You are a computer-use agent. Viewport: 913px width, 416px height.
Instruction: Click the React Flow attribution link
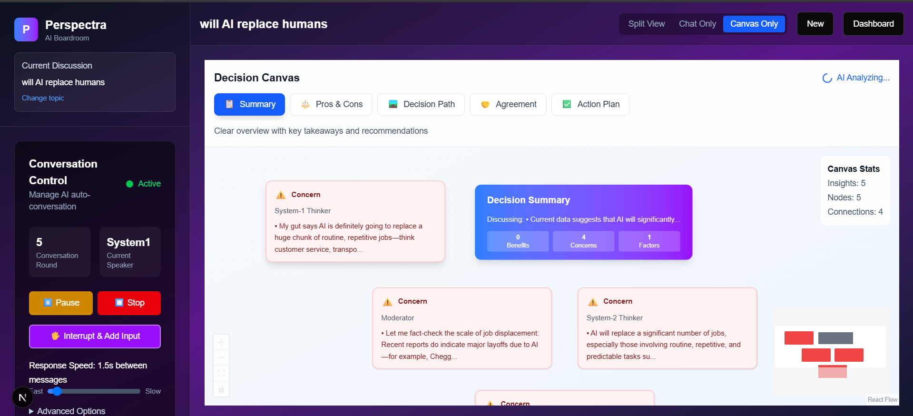click(882, 400)
